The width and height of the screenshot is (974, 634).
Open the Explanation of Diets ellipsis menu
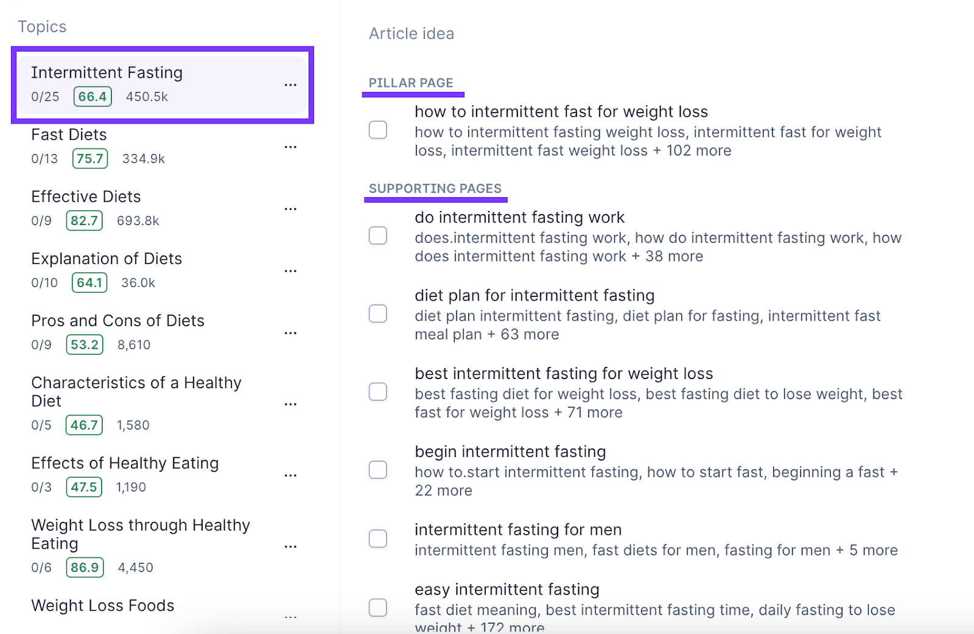click(290, 271)
